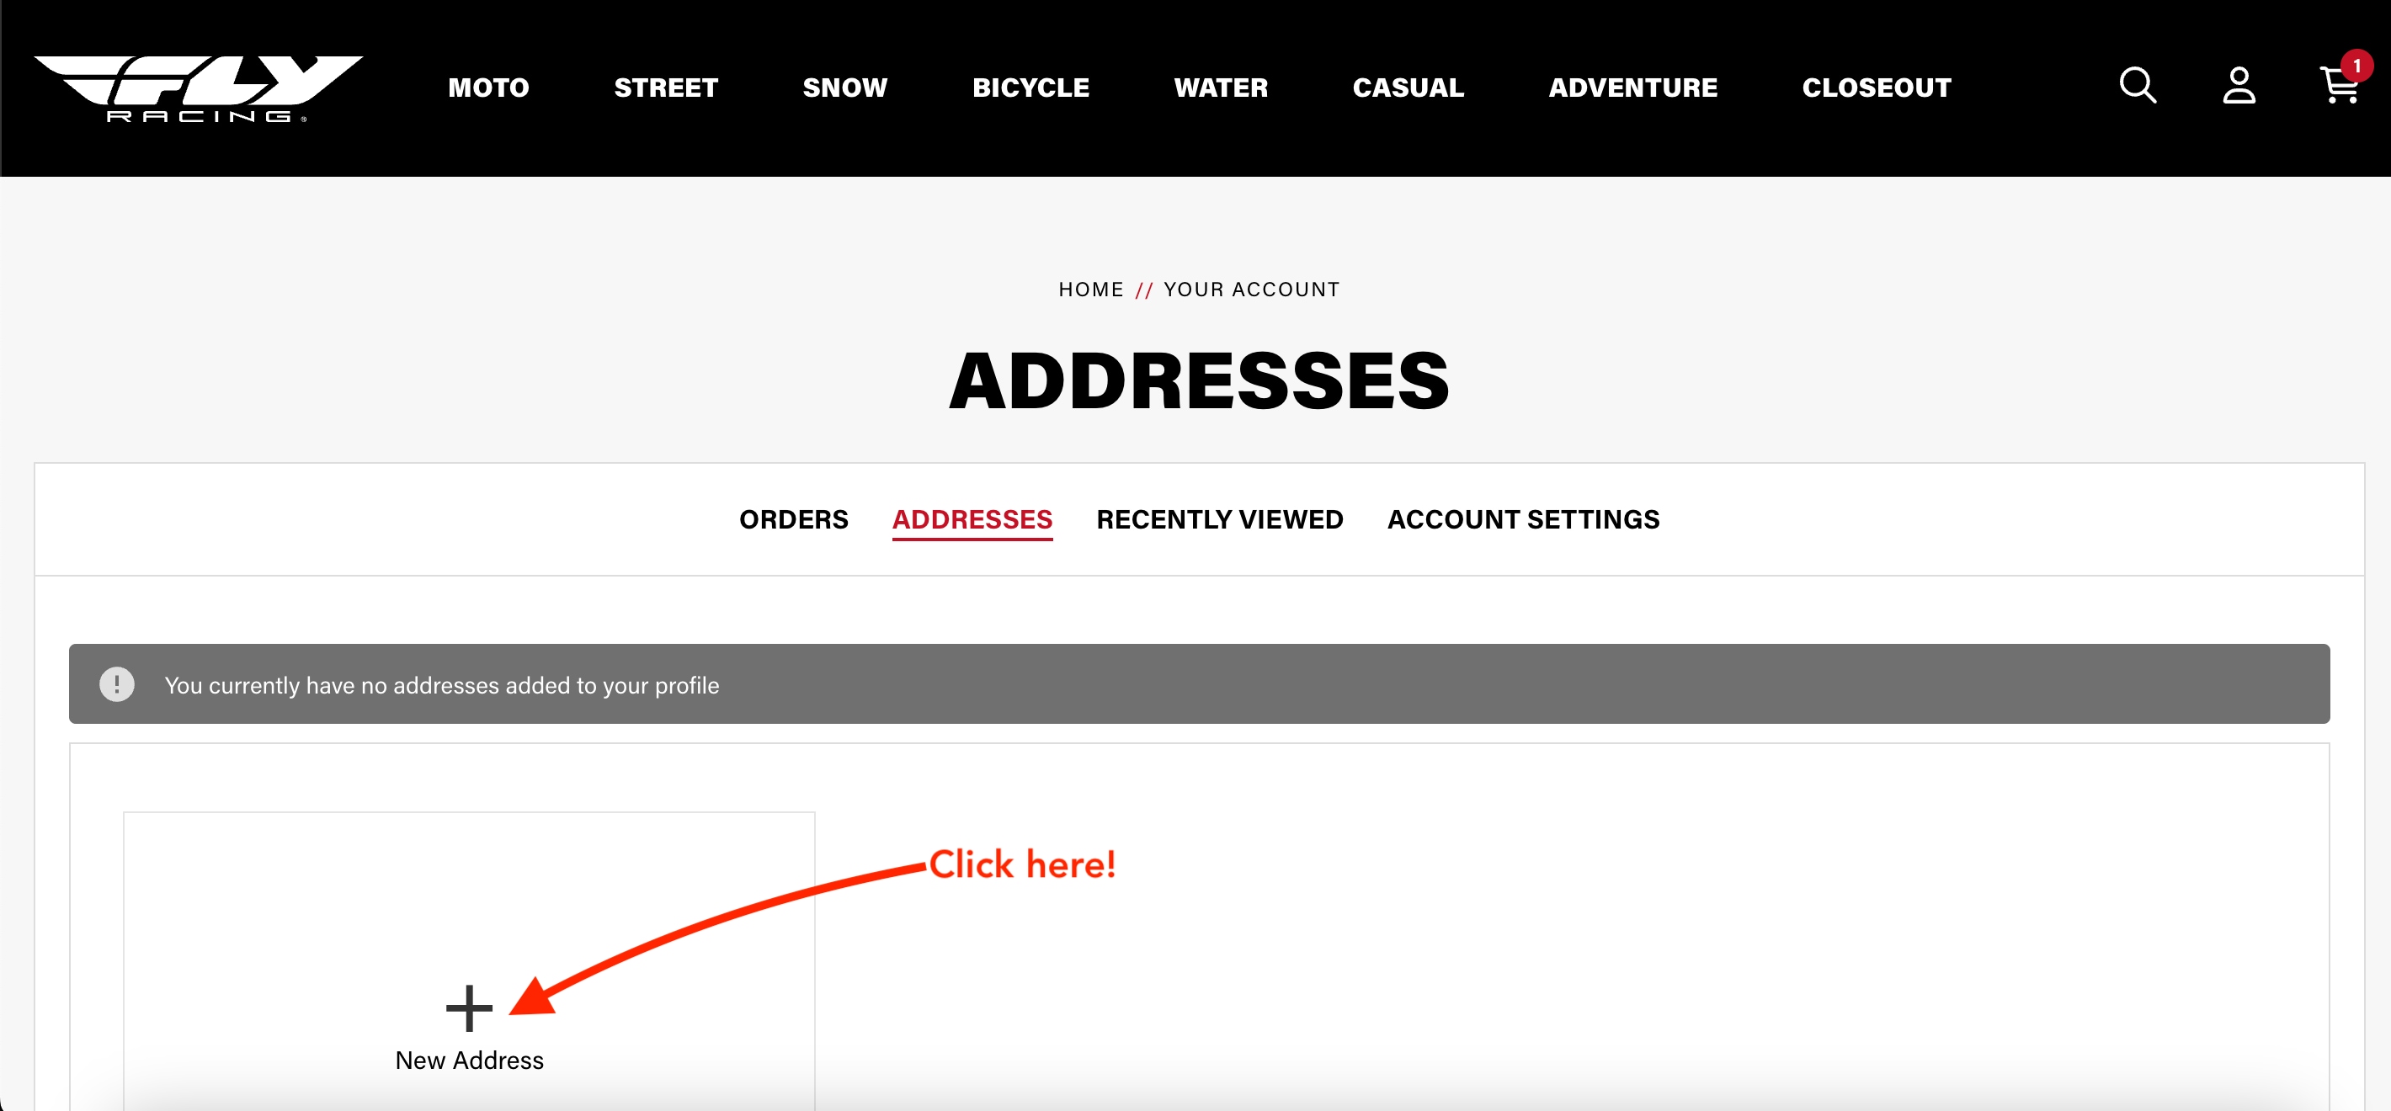Click the SNOW navigation menu item
The height and width of the screenshot is (1111, 2391).
pyautogui.click(x=844, y=87)
